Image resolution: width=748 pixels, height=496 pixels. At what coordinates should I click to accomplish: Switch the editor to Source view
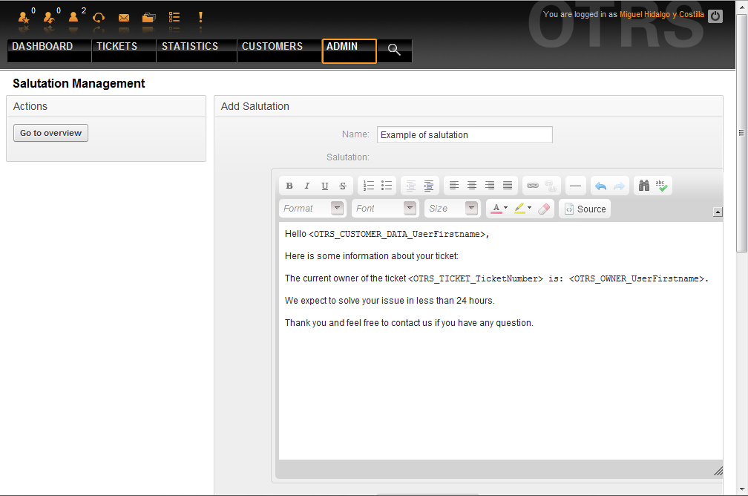[585, 209]
